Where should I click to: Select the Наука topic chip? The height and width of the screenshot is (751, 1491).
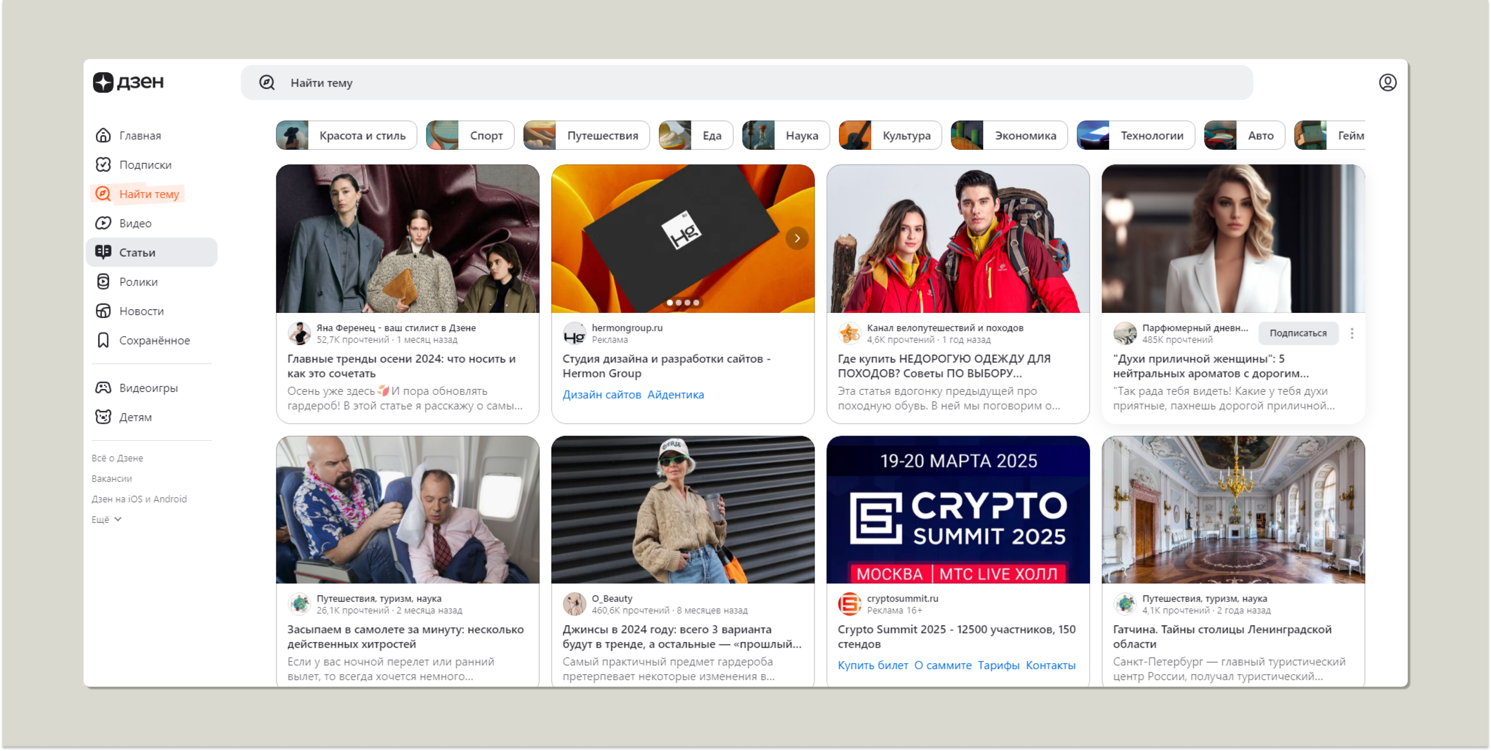(786, 135)
